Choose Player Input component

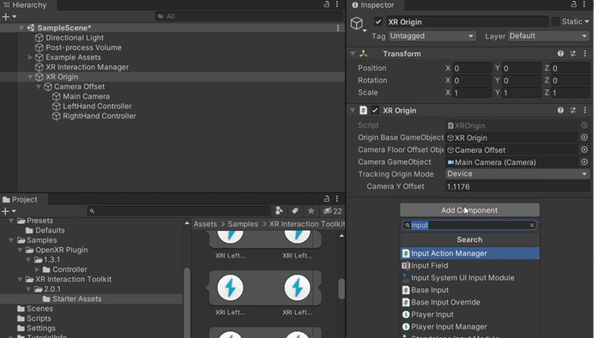pyautogui.click(x=470, y=315)
